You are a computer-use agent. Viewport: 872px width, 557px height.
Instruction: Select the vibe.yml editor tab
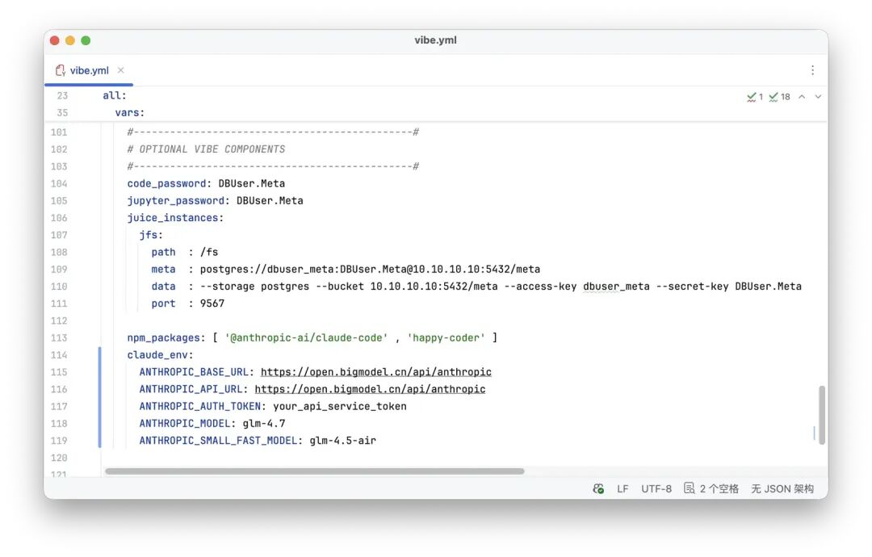(x=89, y=70)
